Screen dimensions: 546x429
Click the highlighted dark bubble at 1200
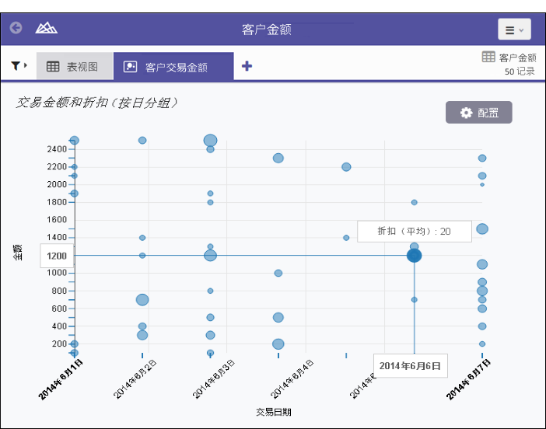click(x=414, y=255)
